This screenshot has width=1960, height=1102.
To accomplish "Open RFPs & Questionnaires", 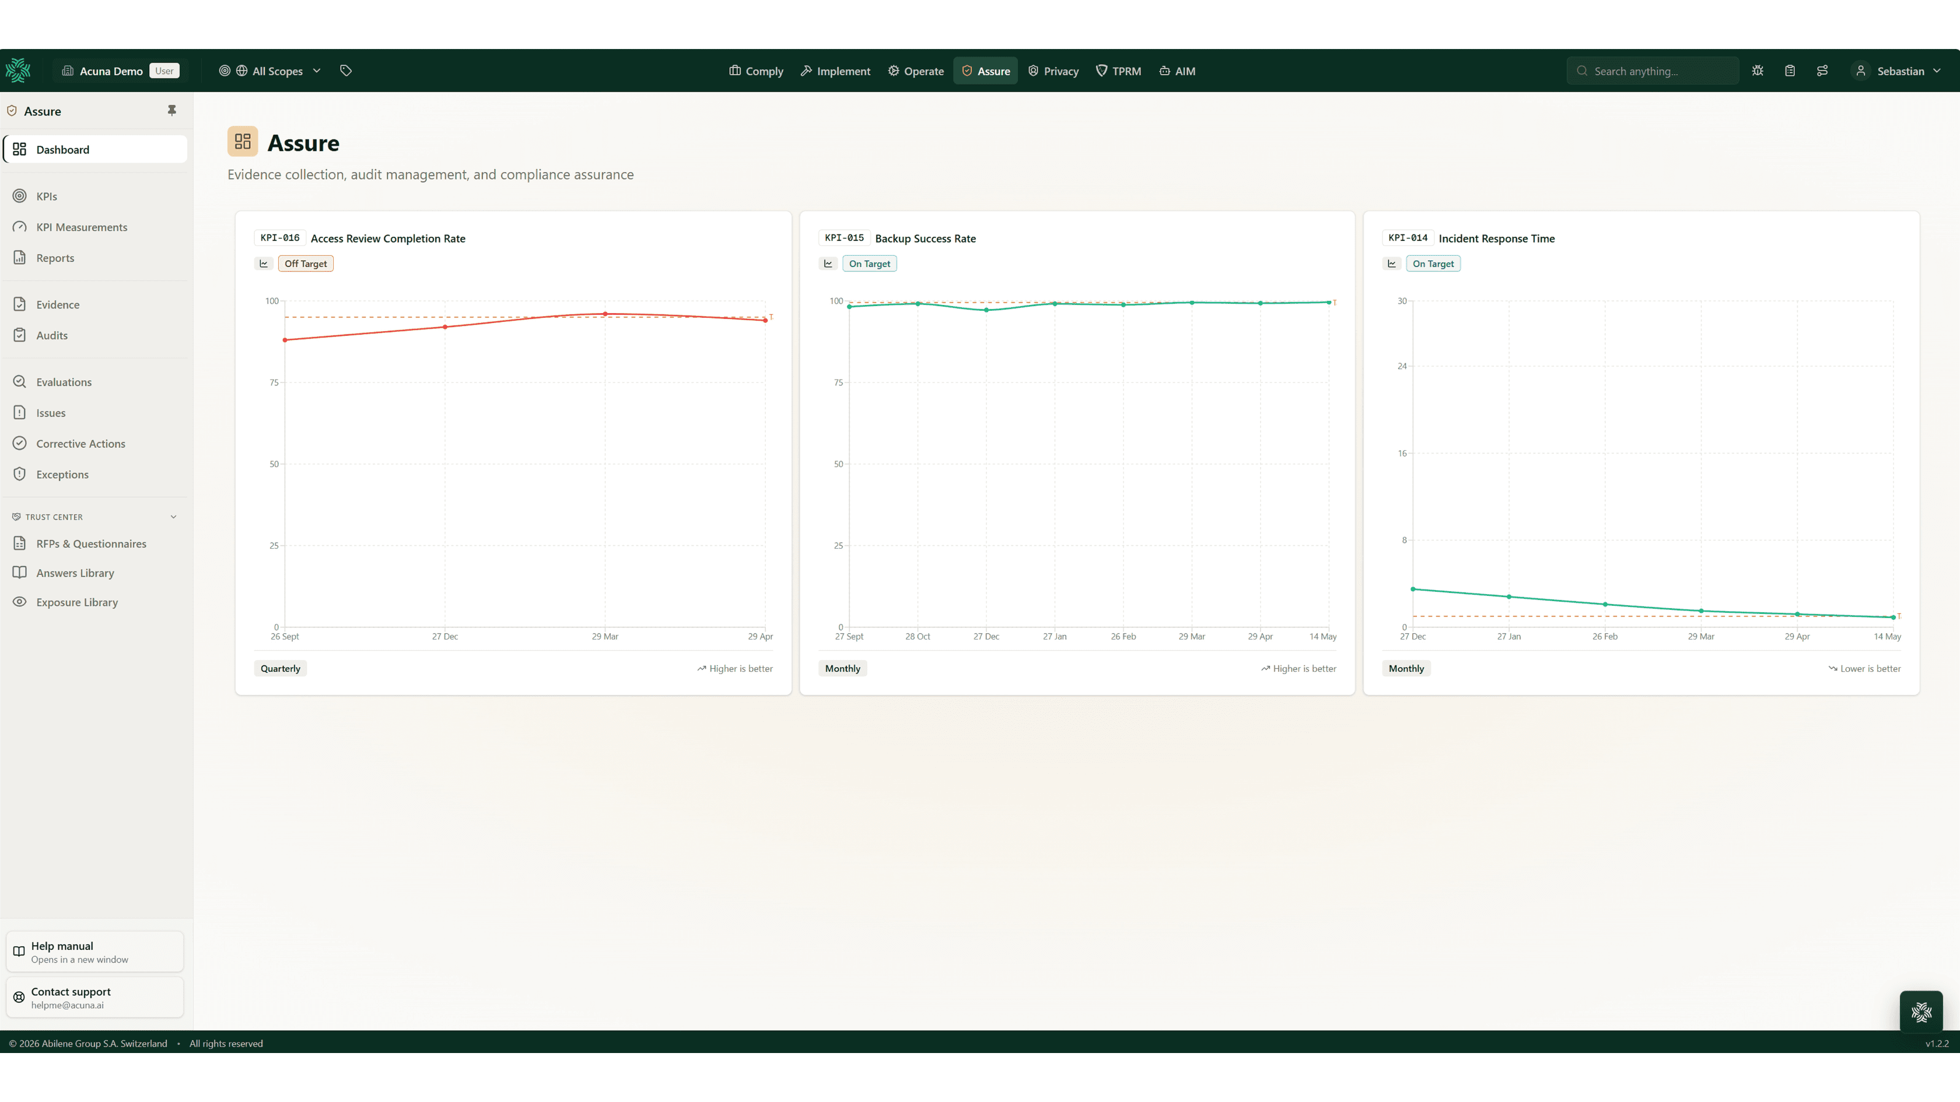I will (96, 544).
